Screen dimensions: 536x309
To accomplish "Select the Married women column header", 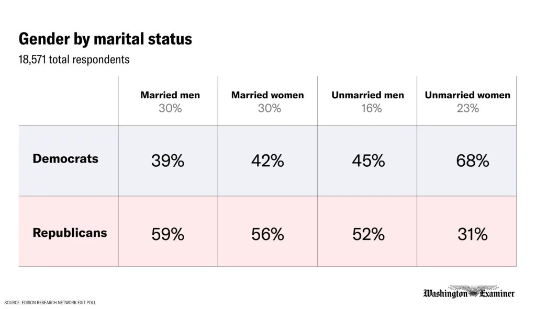I will tap(267, 95).
